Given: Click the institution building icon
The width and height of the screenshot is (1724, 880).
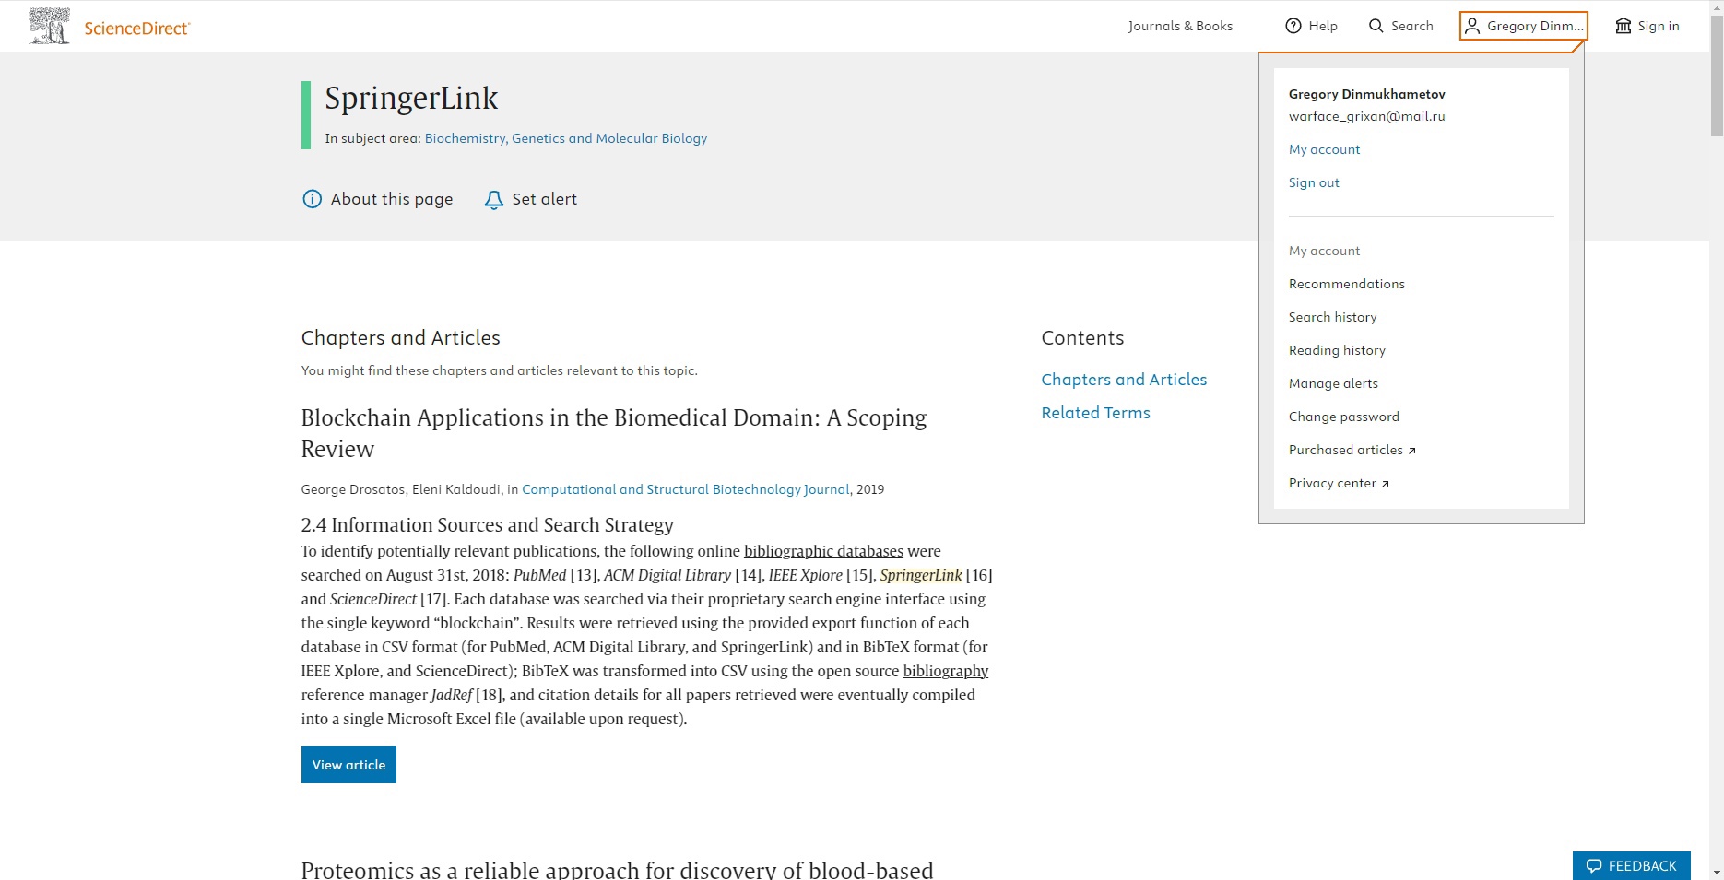Looking at the screenshot, I should [x=1624, y=26].
